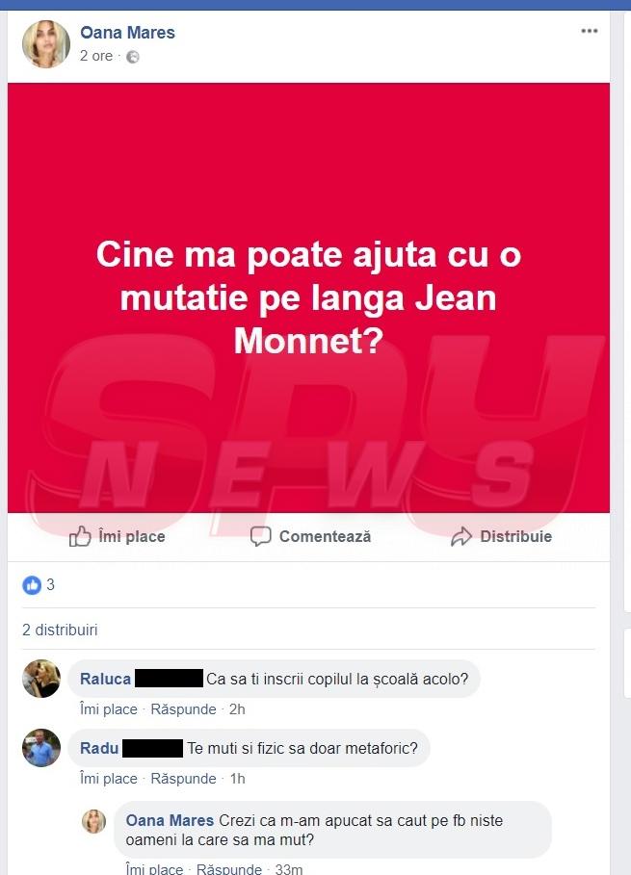The width and height of the screenshot is (631, 875).
Task: Click the Distribuie share arrow icon
Action: 461,537
